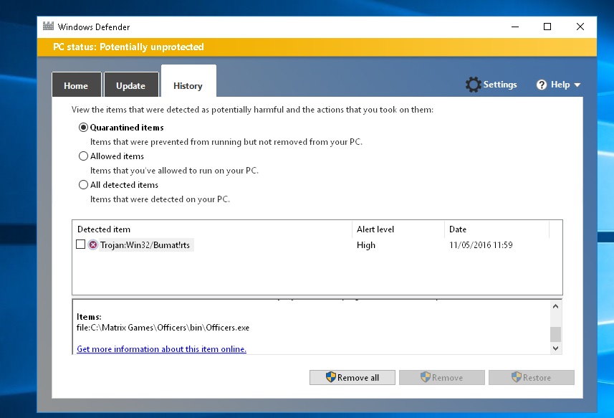Tick the checkbox for Trojan:Win32/Bumat!rts

[80, 244]
